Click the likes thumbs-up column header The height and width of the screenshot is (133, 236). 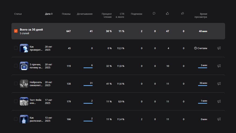pos(168,13)
